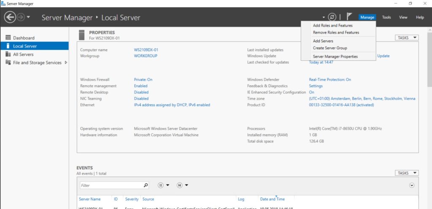Open Properties TASKS dropdown
The image size is (432, 209).
tap(407, 38)
